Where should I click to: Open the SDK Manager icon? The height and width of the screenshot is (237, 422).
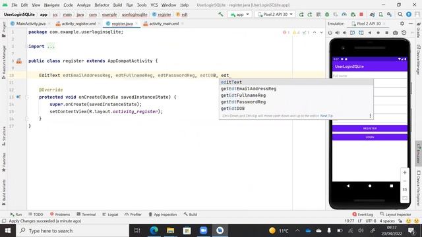tap(390, 14)
